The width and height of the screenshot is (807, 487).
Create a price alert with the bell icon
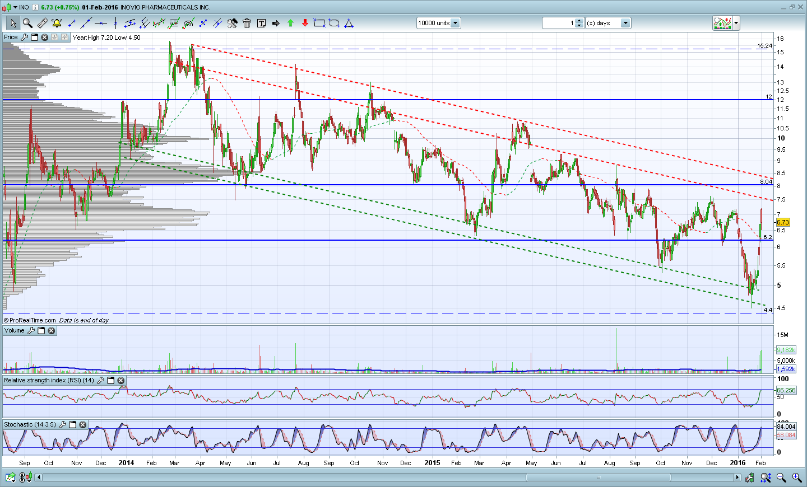tap(57, 23)
